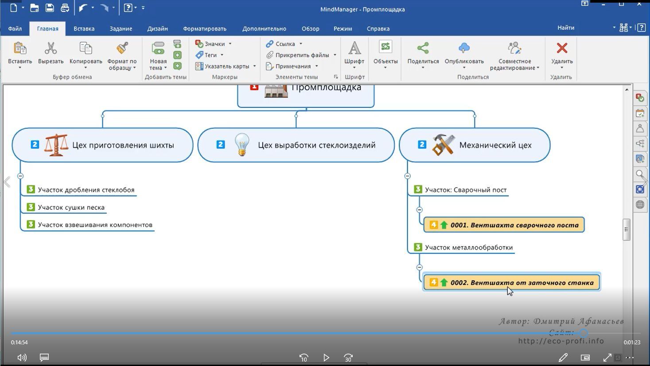The height and width of the screenshot is (366, 650).
Task: Switch to the Дизайн tab
Action: tap(157, 28)
